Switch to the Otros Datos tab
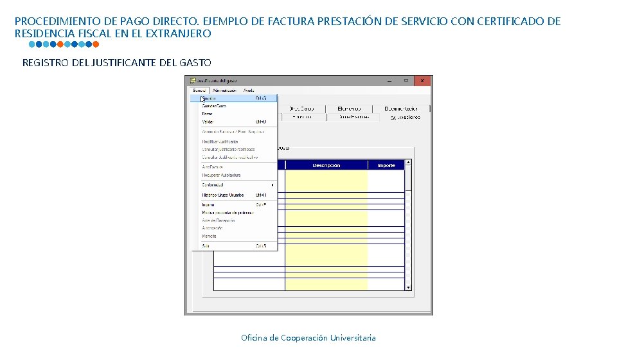617x347 pixels. (x=301, y=109)
